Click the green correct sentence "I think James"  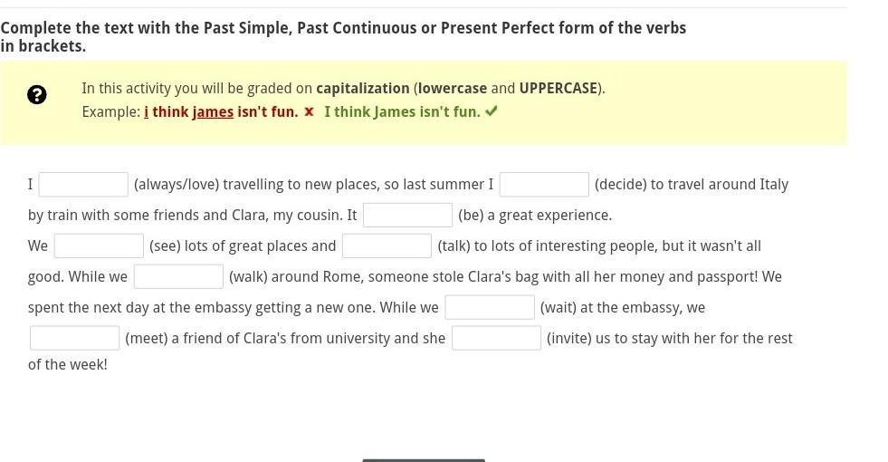click(x=402, y=111)
